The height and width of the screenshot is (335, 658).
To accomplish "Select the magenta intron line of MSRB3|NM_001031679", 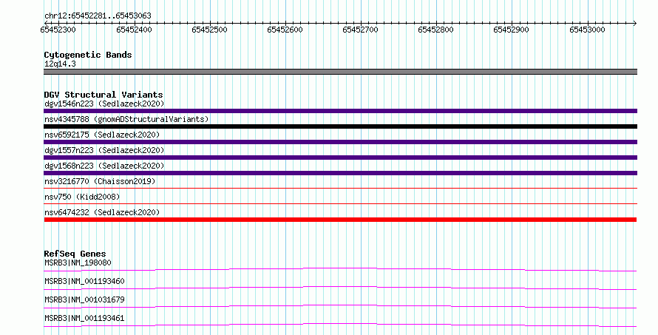I will [340, 306].
